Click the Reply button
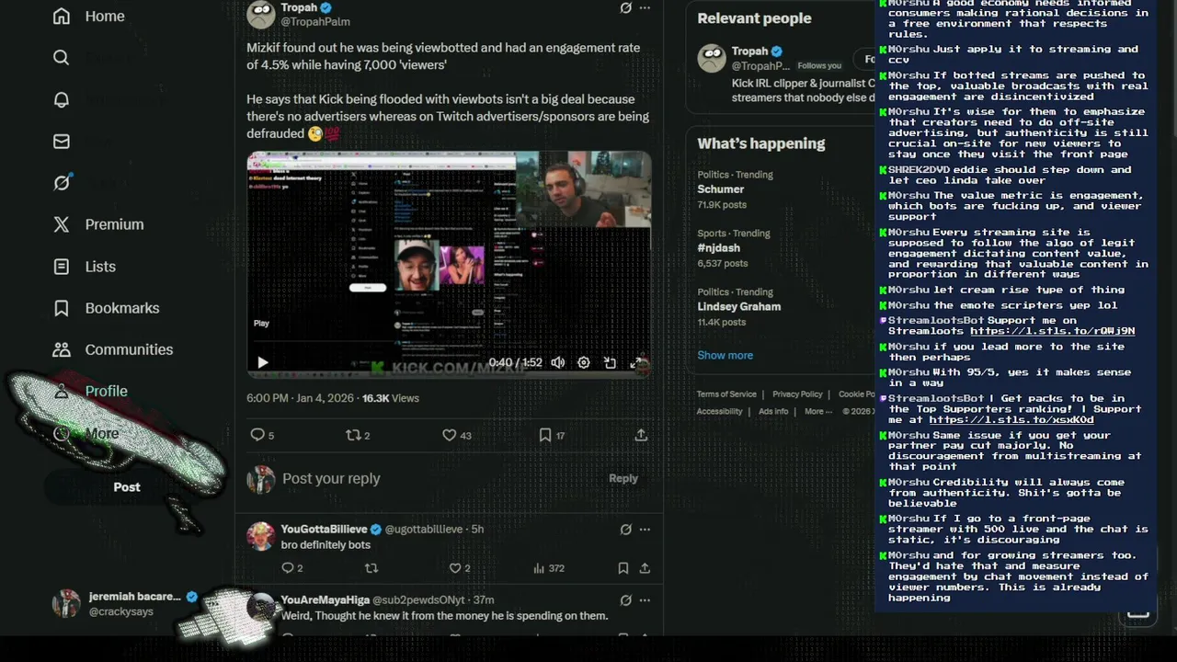Screen dimensions: 1177x662 623,478
